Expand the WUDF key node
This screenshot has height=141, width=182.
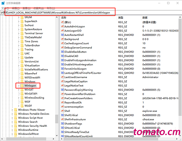(19, 106)
